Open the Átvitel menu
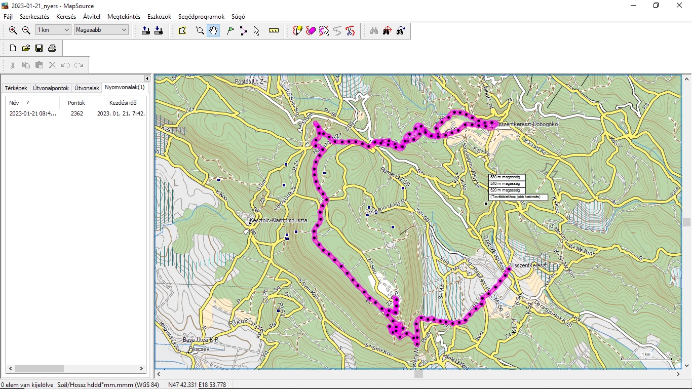Screen dimensions: 692x389 (92, 17)
